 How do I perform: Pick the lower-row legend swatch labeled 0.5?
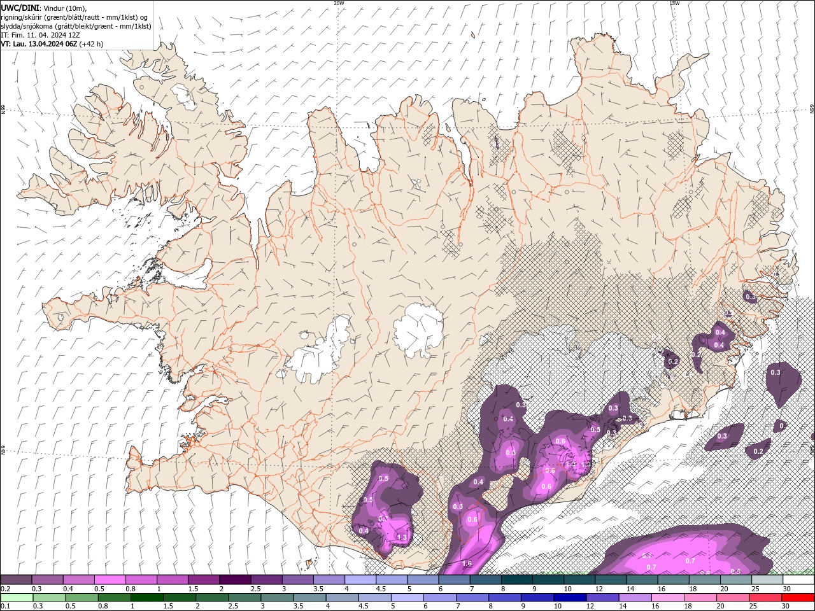pos(82,598)
